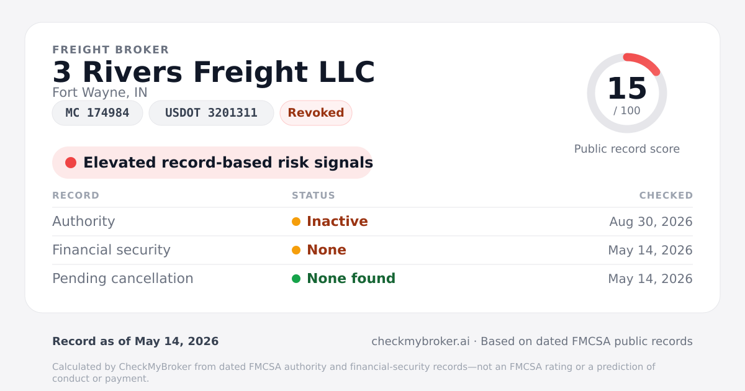Click the Elevated record-based risk signals banner
The image size is (745, 391).
tap(212, 163)
